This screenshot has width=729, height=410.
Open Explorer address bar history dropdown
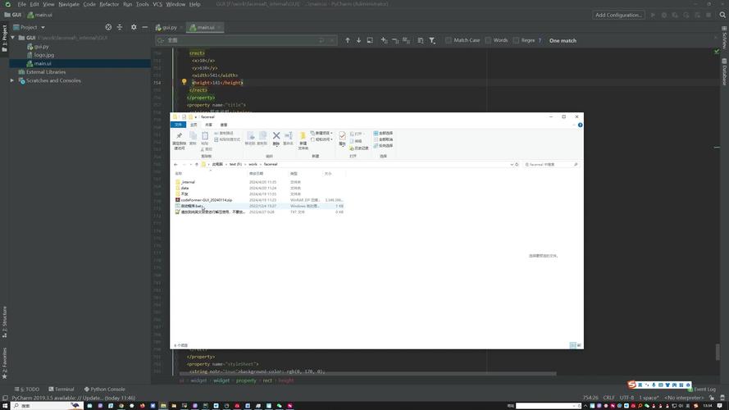(512, 165)
